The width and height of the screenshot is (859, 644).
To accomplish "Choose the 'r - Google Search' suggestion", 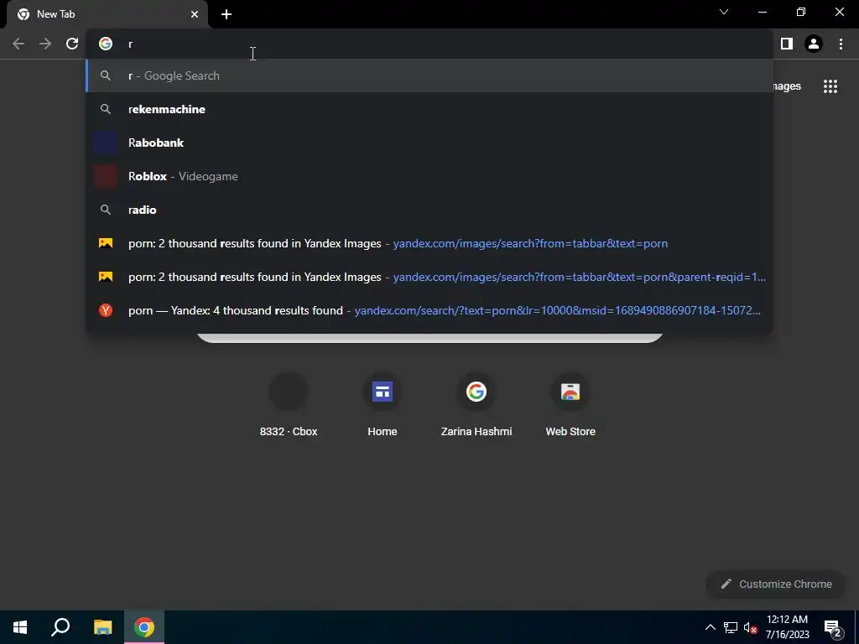I will (430, 75).
